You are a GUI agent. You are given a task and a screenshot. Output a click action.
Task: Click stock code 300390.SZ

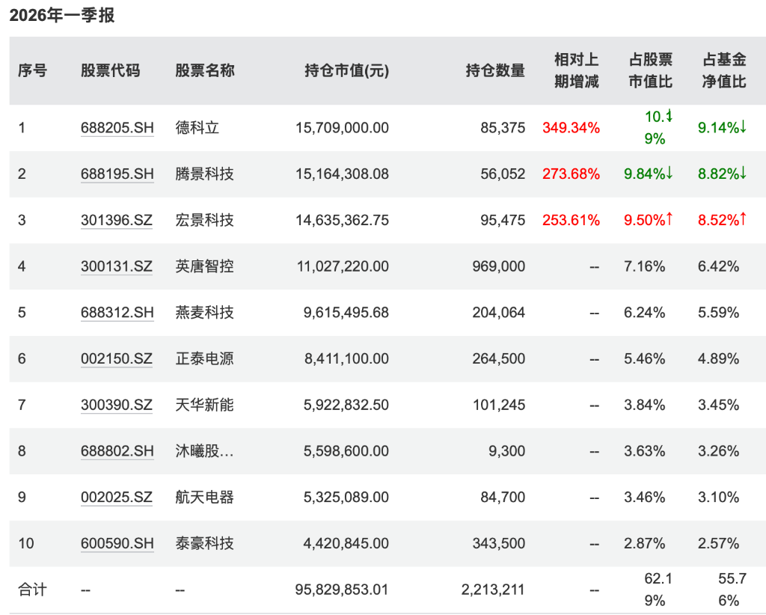click(x=117, y=405)
